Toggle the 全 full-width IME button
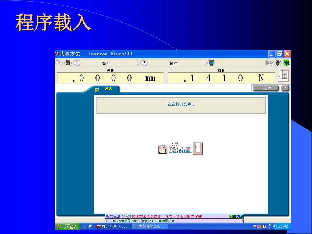This screenshot has height=234, width=312. pos(124,217)
